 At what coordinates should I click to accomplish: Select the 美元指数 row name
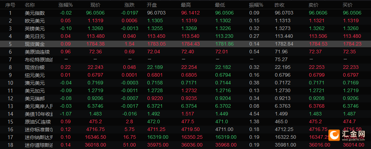[x=34, y=13]
